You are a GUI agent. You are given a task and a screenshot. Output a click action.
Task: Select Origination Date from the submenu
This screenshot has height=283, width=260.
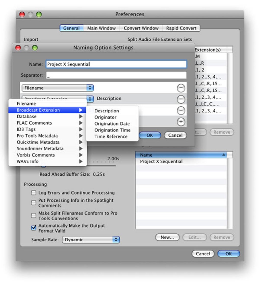click(112, 124)
